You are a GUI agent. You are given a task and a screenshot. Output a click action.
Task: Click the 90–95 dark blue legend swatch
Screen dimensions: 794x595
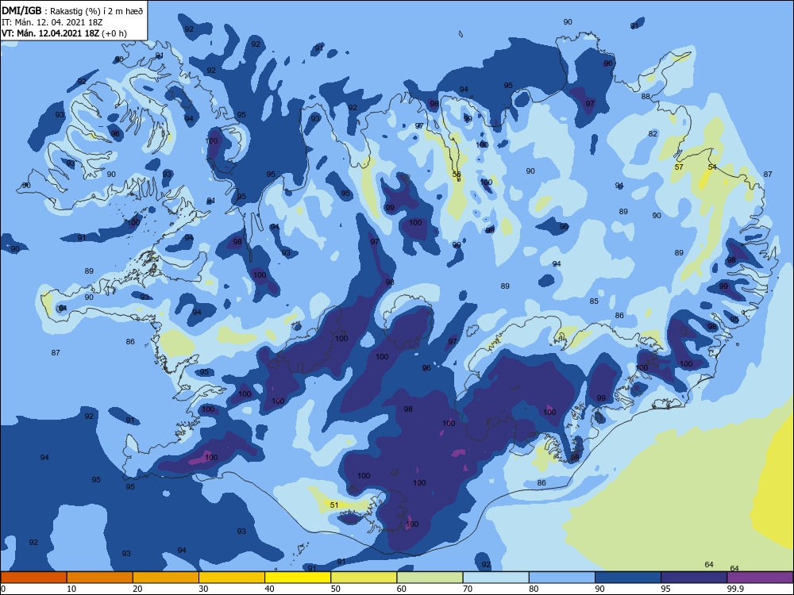coord(628,578)
